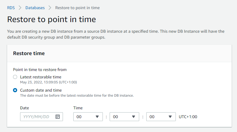This screenshot has width=237, height=132.
Task: Click the UTC+1:00 timezone label
Action: pos(188,117)
